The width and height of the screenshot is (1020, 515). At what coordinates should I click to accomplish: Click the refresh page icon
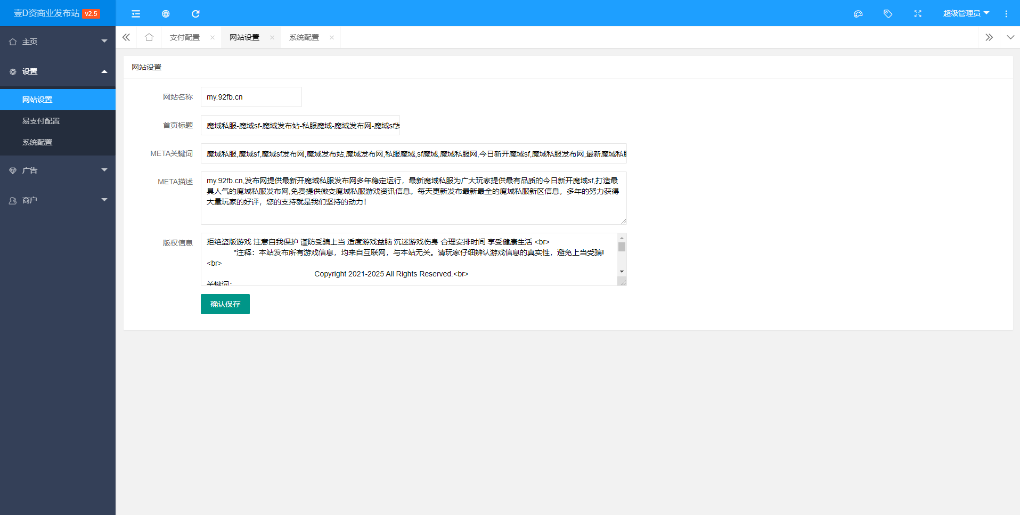[x=195, y=14]
